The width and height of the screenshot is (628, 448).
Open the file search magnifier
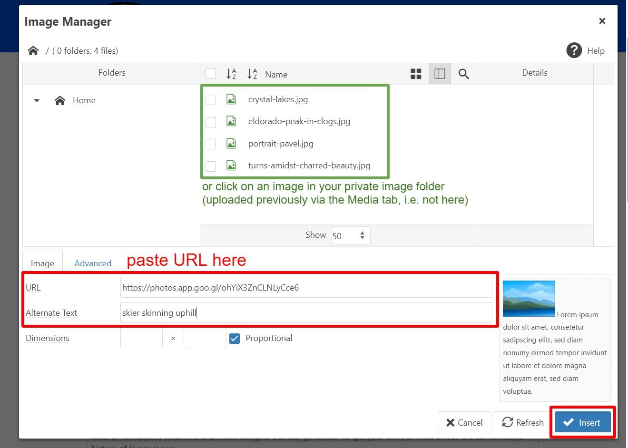tap(463, 74)
